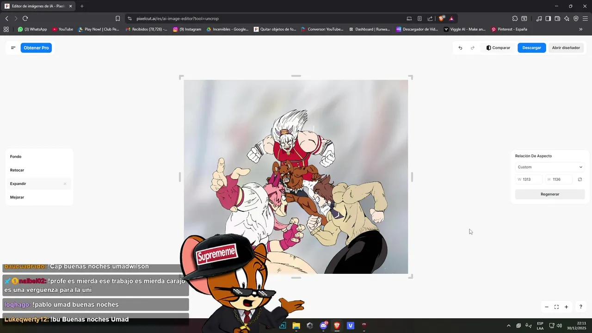Toggle the browser sidebar panel
Viewport: 592px width, 333px height.
click(548, 18)
